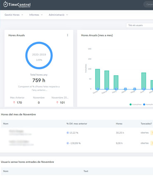
Task: Sort by the Nom column header
Action: tap(6, 124)
